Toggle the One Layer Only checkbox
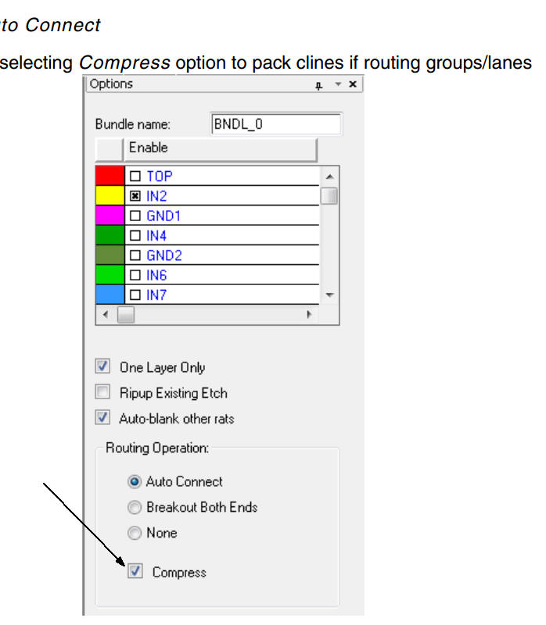Screen dimensions: 546x625 tap(102, 366)
